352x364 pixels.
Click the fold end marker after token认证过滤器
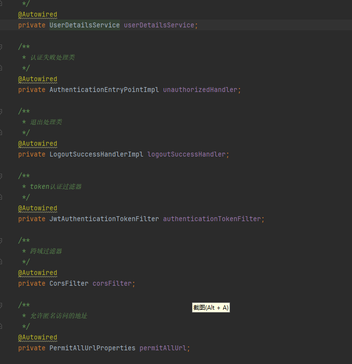click(0, 197)
